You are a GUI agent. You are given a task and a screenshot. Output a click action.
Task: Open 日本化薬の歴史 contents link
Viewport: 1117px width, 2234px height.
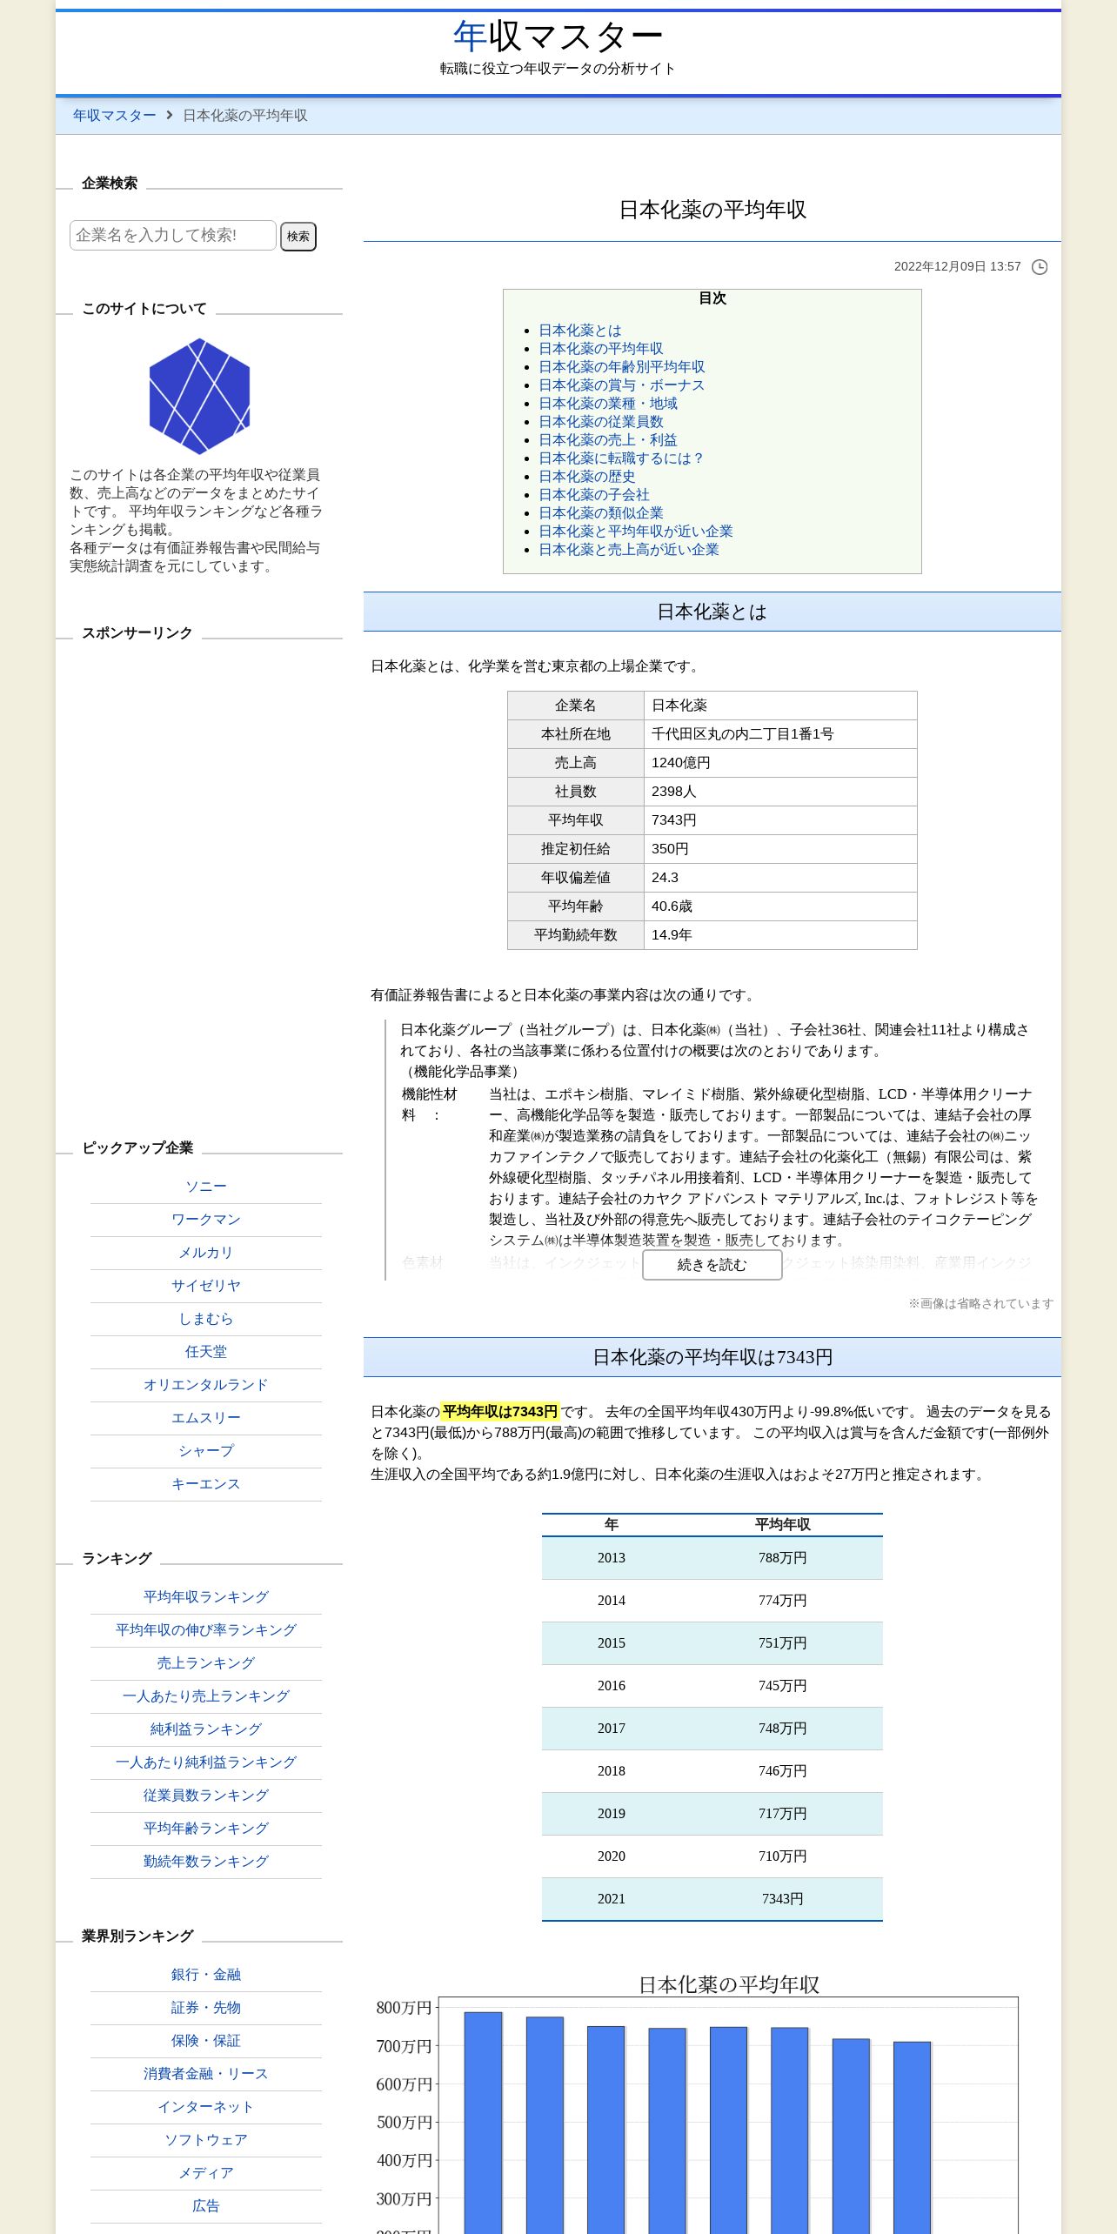[x=587, y=477]
